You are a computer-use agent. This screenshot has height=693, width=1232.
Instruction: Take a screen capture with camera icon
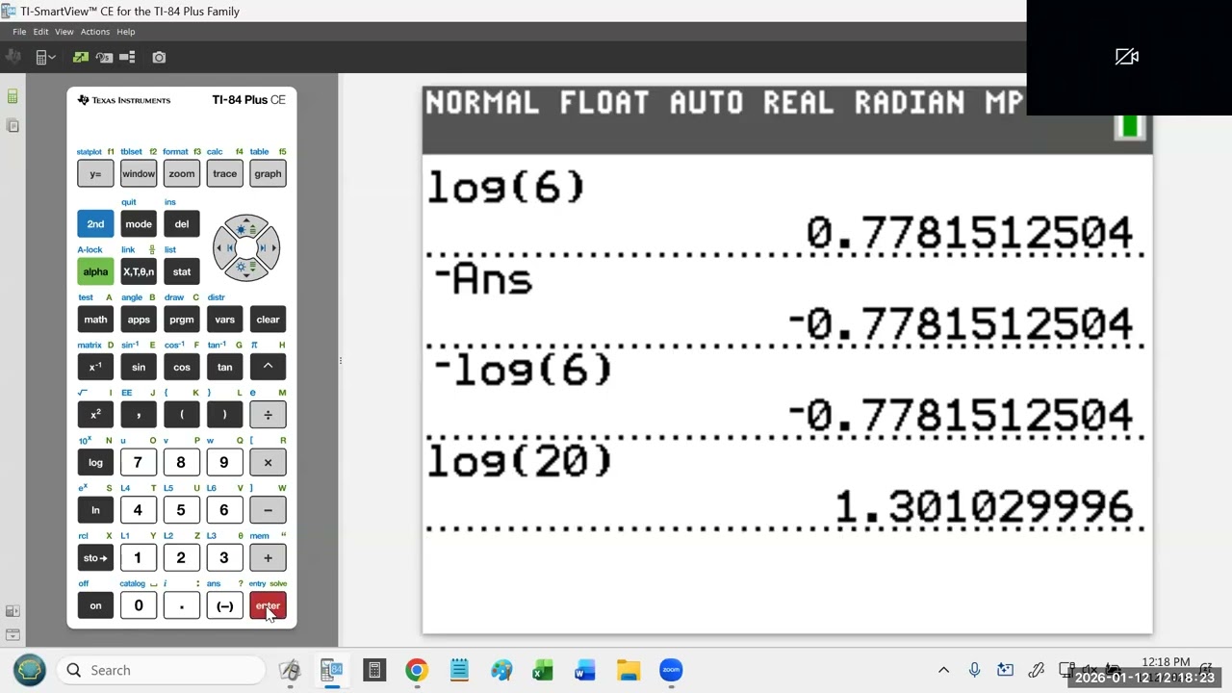[159, 58]
